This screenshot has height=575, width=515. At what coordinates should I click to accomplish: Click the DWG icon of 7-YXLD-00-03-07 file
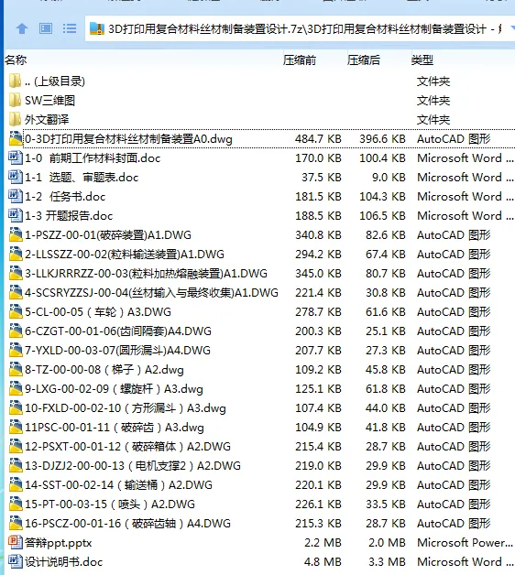tap(16, 350)
